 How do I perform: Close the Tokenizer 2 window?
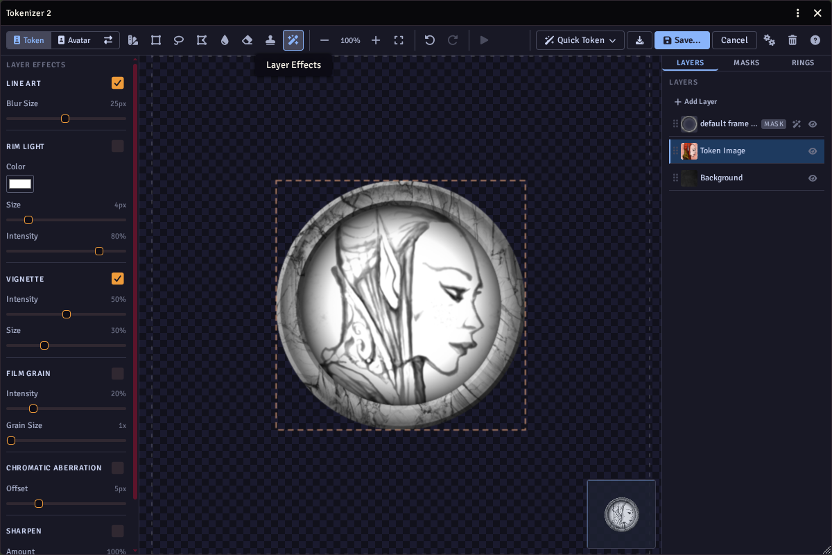(x=817, y=13)
